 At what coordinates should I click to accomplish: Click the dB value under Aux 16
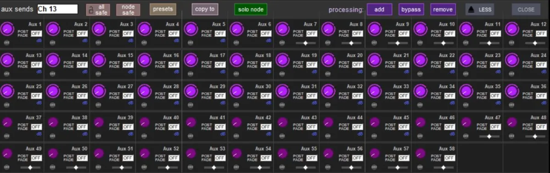click(x=177, y=72)
